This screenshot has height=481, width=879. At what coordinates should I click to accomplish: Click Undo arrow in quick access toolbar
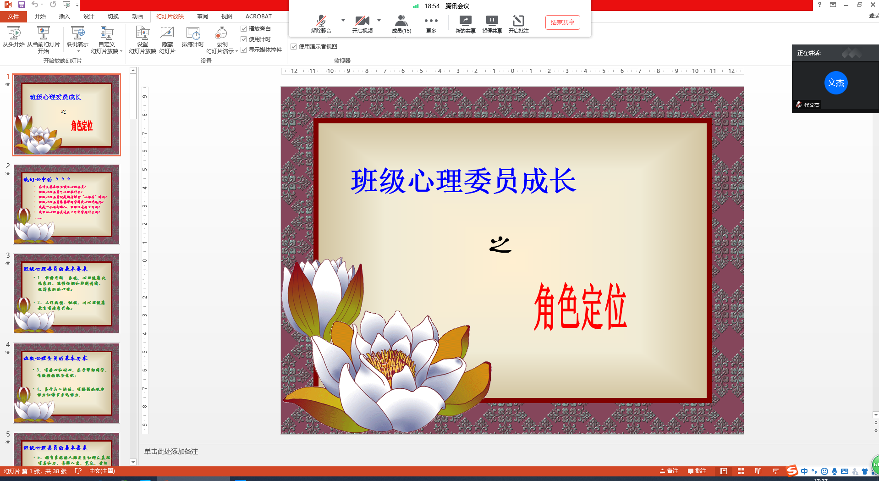click(35, 5)
